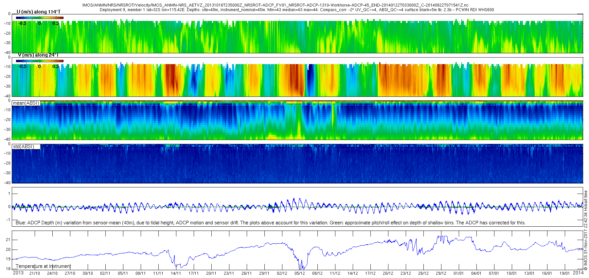Click the '17/12' date tick label

[x=370, y=273]
